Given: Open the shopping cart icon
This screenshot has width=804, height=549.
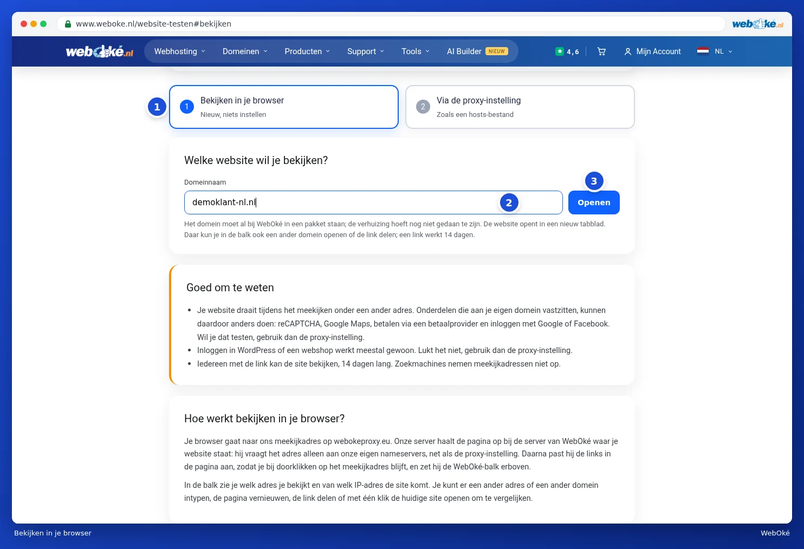Looking at the screenshot, I should [x=601, y=51].
